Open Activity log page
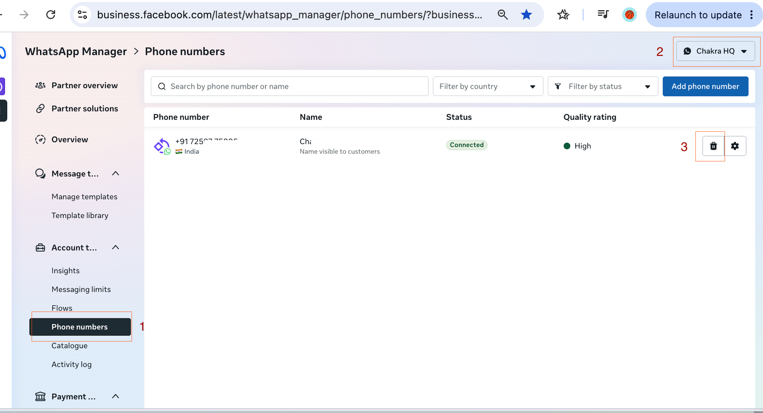Image resolution: width=763 pixels, height=413 pixels. [72, 364]
